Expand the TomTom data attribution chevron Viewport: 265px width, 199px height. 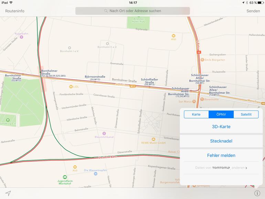pos(246,168)
